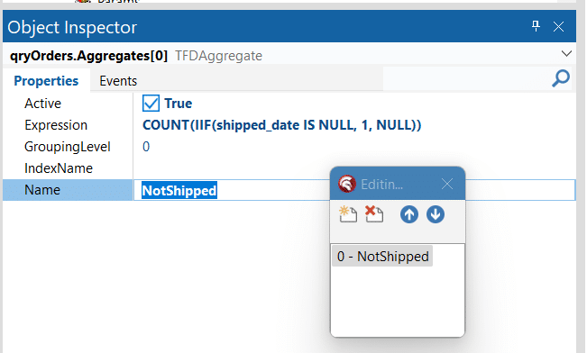Expand the qryOrders.Aggregates[0] instance dropdown

coord(566,54)
